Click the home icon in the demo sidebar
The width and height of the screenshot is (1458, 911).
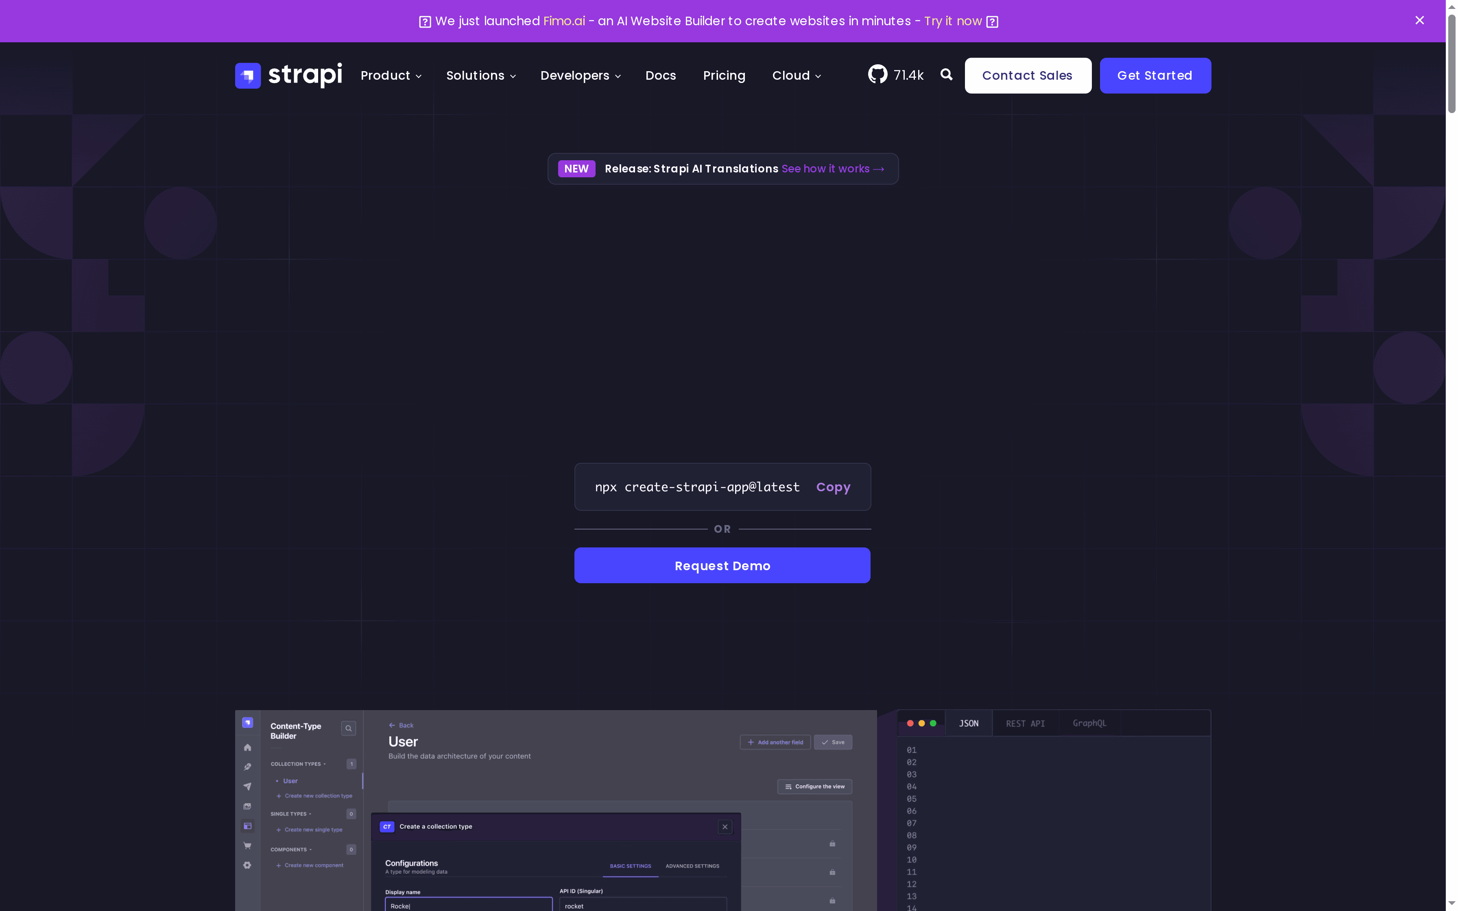247,748
